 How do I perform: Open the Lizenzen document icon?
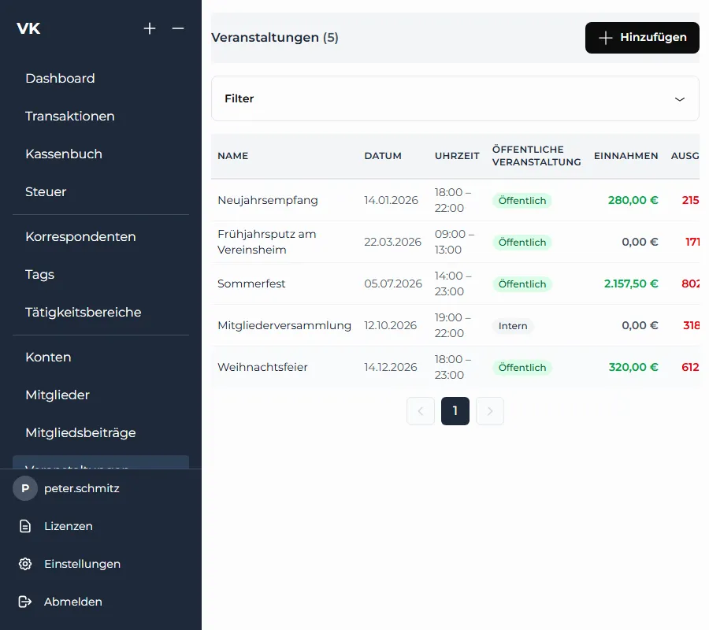[x=25, y=526]
